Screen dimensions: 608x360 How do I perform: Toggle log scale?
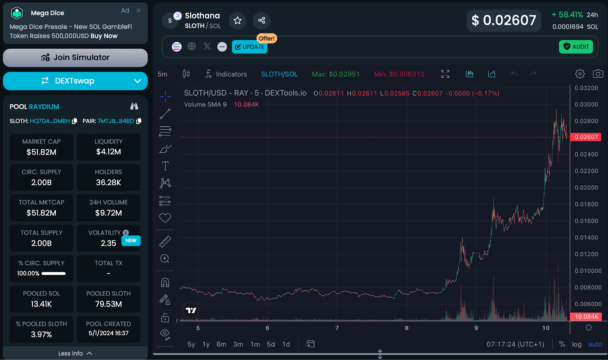[x=577, y=344]
